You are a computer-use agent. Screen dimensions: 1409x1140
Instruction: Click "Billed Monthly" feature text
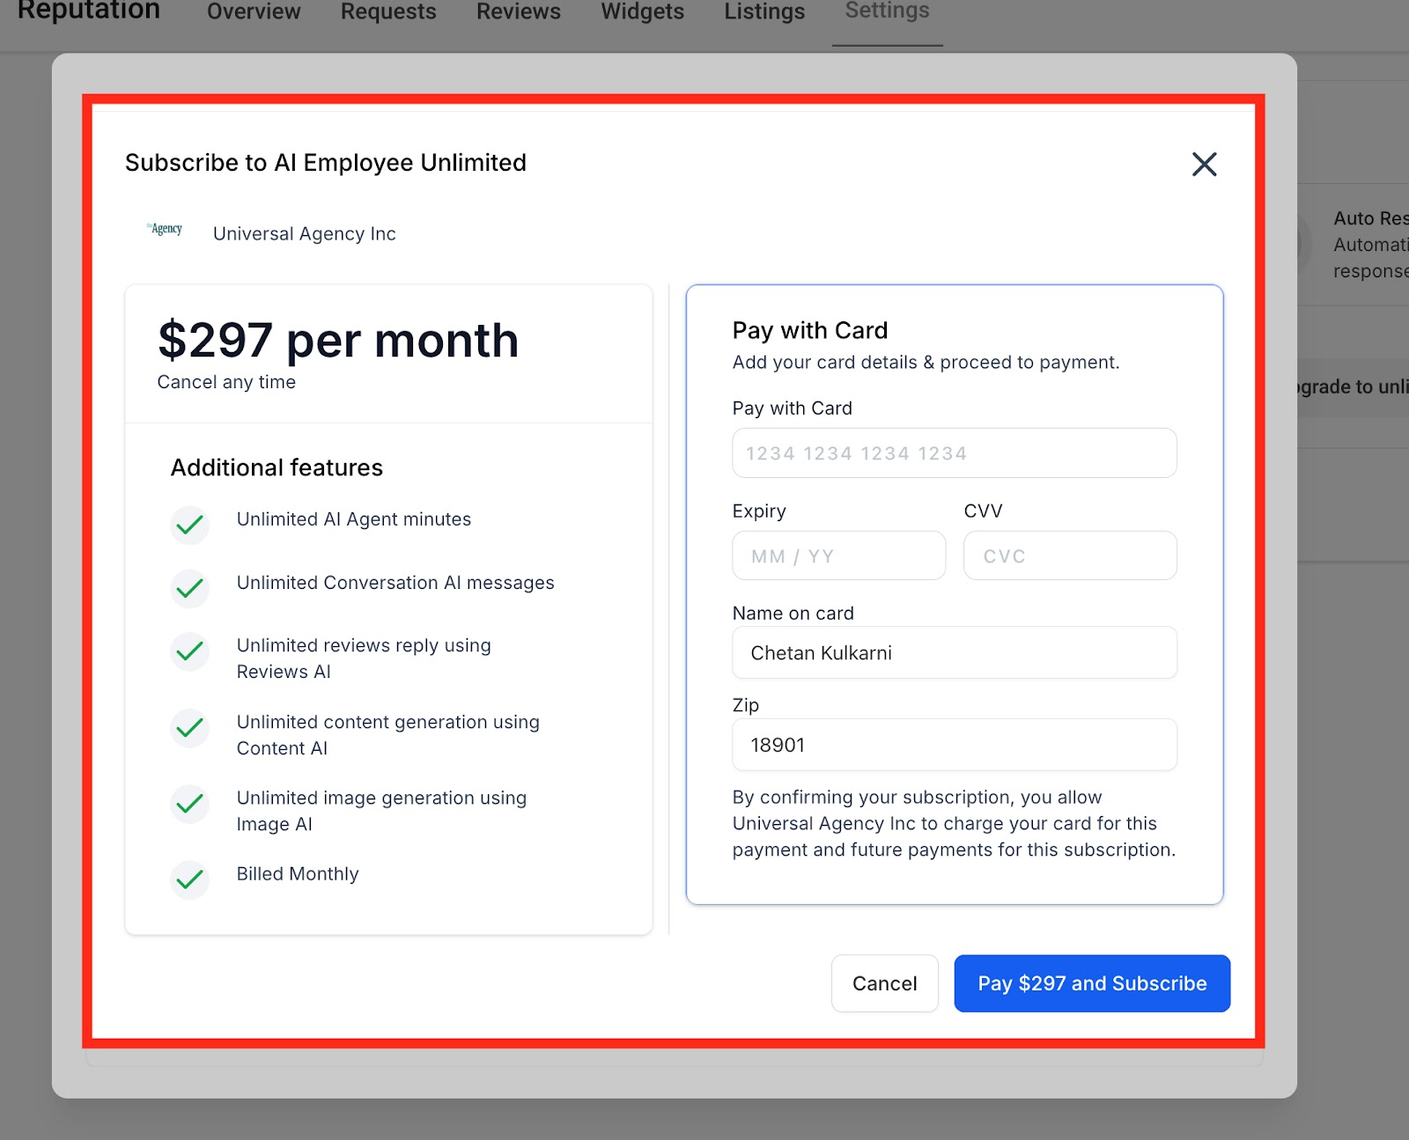[x=298, y=874]
